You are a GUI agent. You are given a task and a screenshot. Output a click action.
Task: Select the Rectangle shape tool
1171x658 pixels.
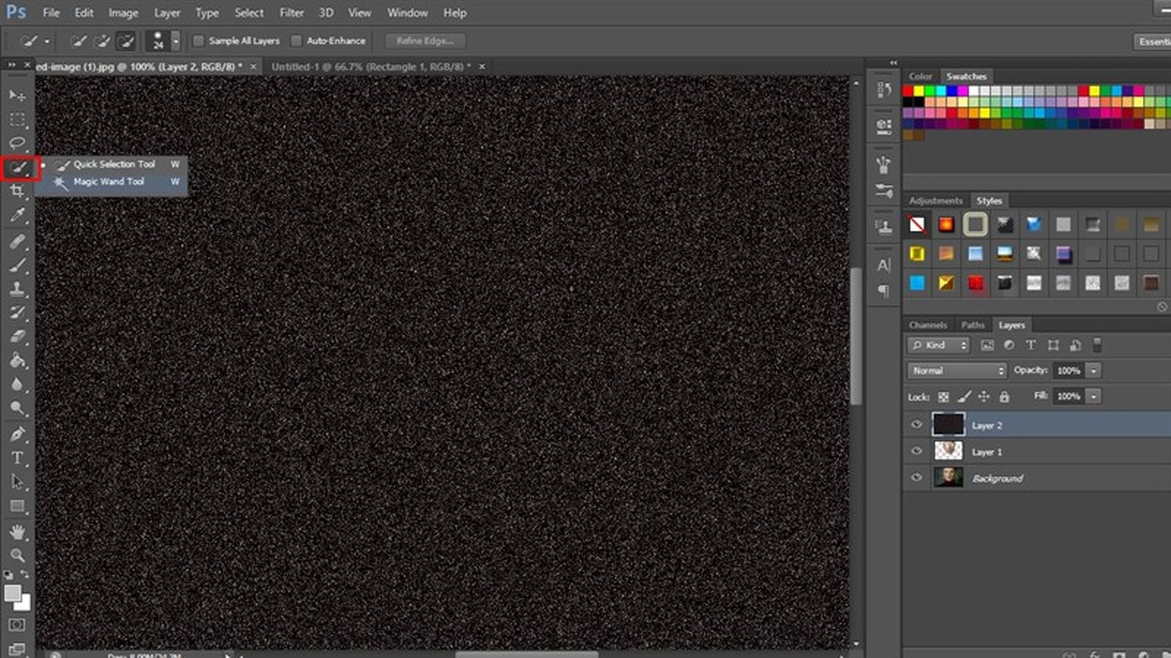[x=17, y=507]
